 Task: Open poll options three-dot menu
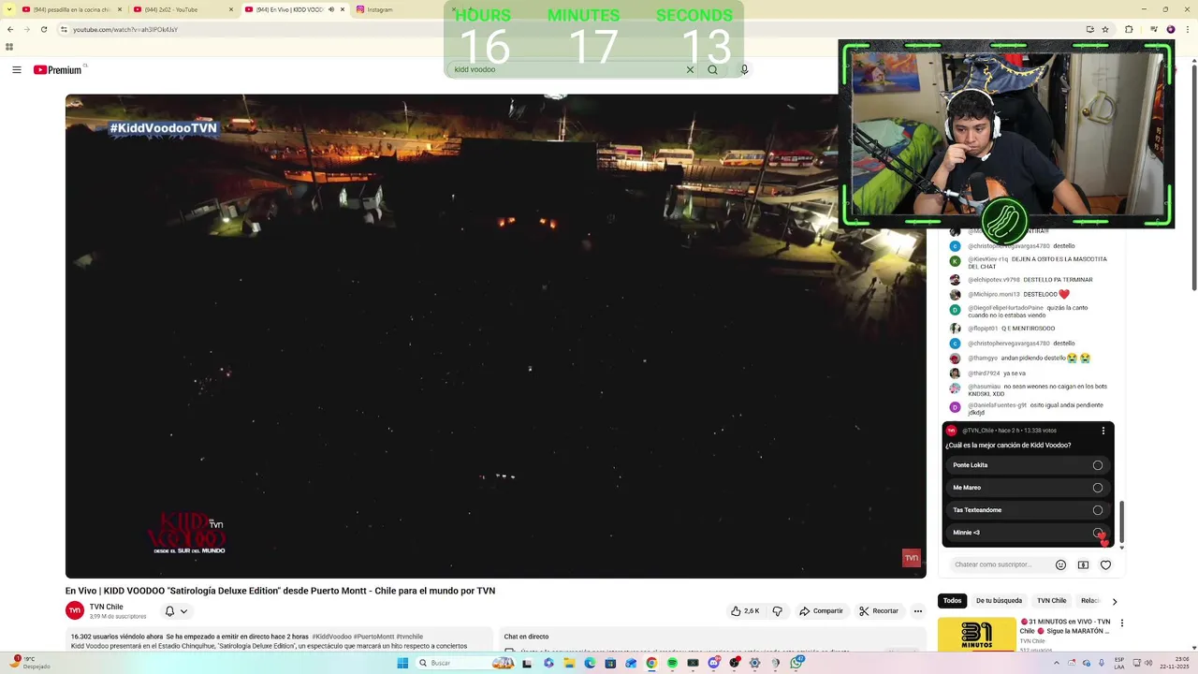pos(1103,431)
